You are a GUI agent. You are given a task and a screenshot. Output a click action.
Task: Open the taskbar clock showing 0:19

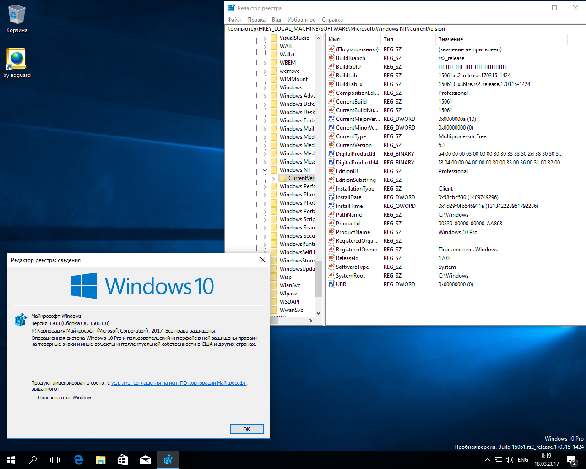[546, 460]
